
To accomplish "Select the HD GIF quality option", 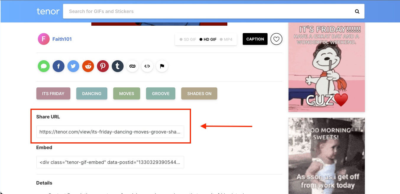I will click(x=208, y=39).
